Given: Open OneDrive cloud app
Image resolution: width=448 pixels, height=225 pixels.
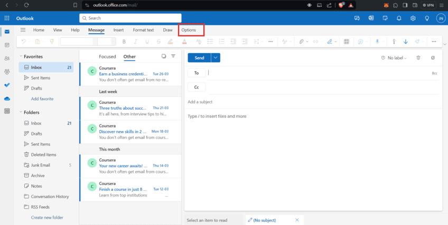Looking at the screenshot, I should (x=7, y=98).
